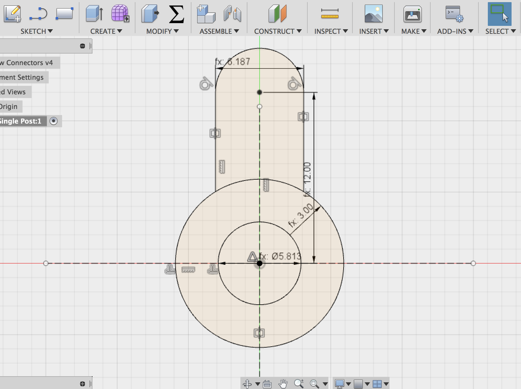Click the Scripts and Add-Ins icon
The height and width of the screenshot is (389, 521).
point(454,14)
